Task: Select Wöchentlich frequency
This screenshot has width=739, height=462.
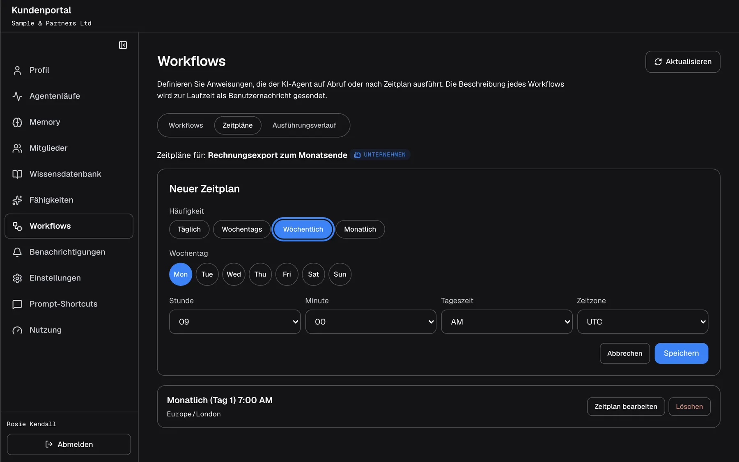Action: click(303, 229)
